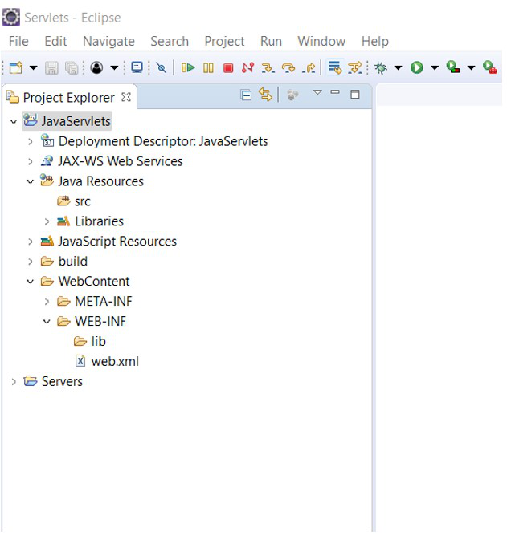Image resolution: width=507 pixels, height=536 pixels.
Task: Click the red Terminate icon
Action: (x=228, y=67)
